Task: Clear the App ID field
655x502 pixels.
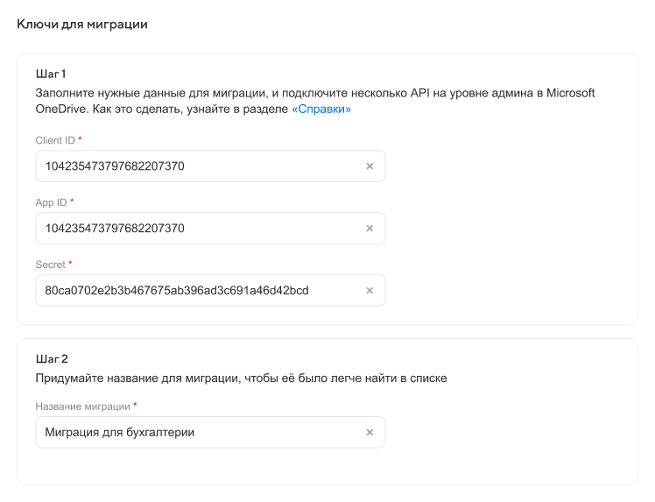Action: click(x=370, y=229)
